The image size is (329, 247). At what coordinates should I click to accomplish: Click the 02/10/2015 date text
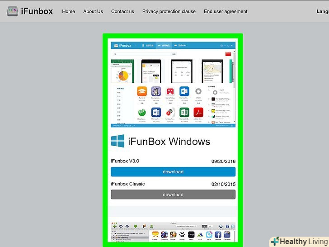click(223, 184)
